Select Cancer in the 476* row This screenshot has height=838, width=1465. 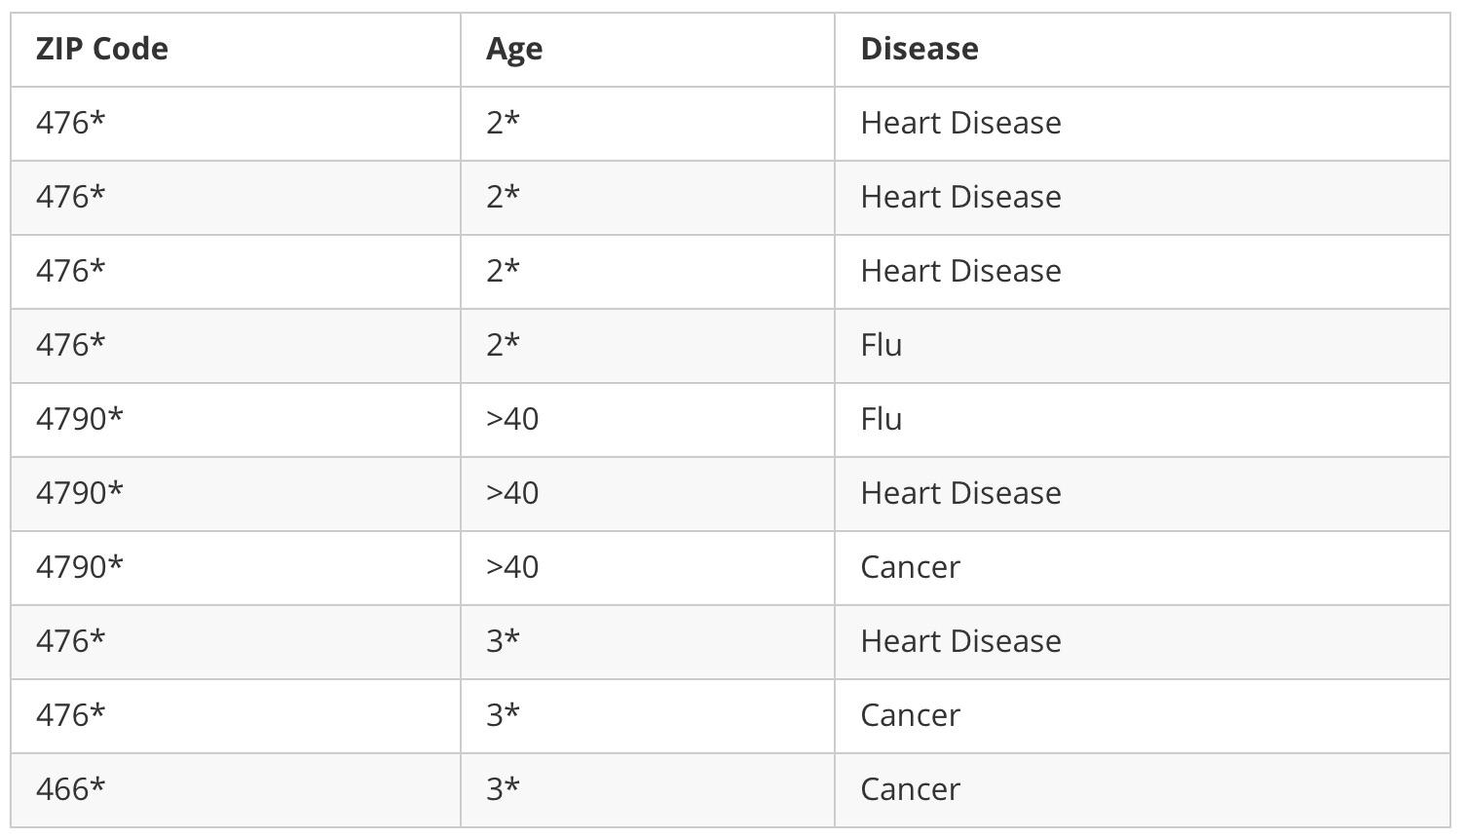point(910,715)
